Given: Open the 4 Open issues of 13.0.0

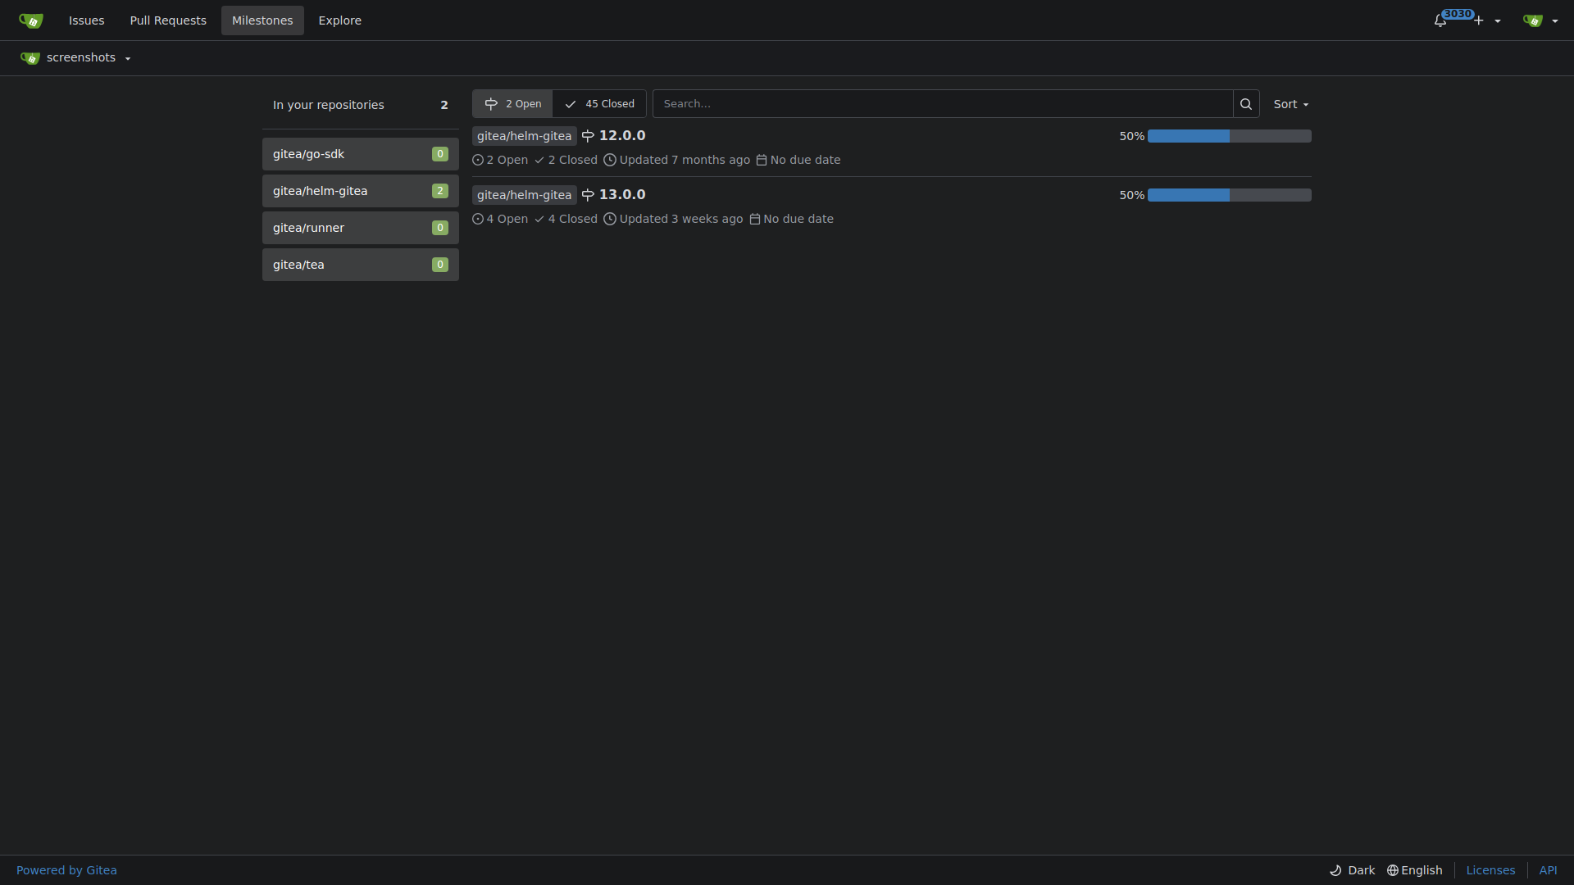Looking at the screenshot, I should coord(500,219).
